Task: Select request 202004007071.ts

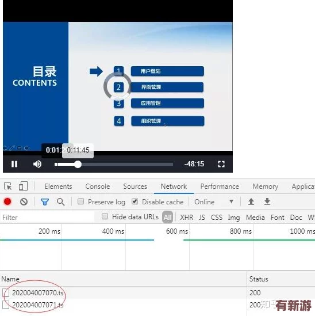Action: pyautogui.click(x=37, y=305)
